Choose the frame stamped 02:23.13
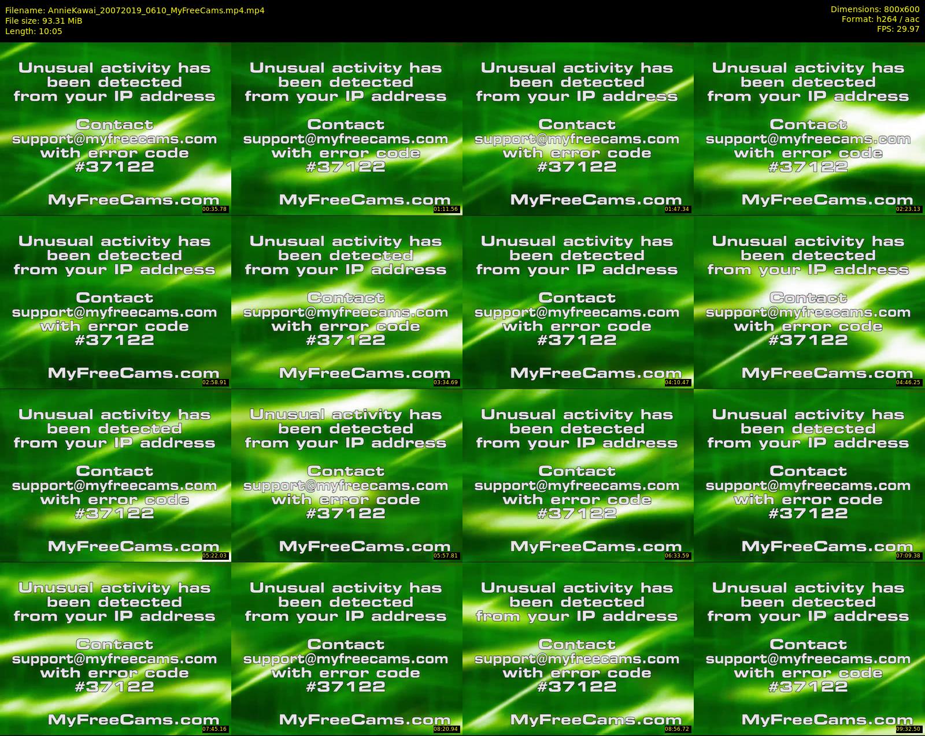Image resolution: width=925 pixels, height=736 pixels. click(x=809, y=128)
